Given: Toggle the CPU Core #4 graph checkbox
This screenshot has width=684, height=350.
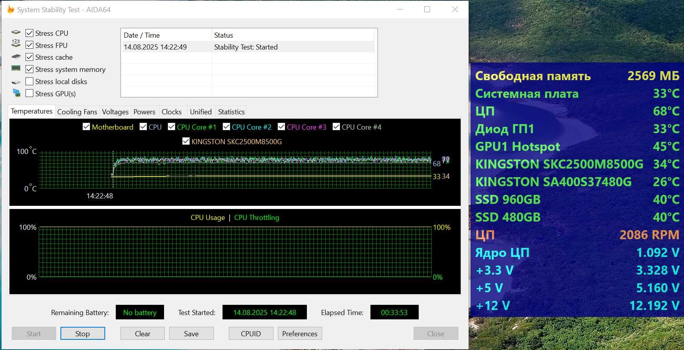Looking at the screenshot, I should pyautogui.click(x=336, y=127).
